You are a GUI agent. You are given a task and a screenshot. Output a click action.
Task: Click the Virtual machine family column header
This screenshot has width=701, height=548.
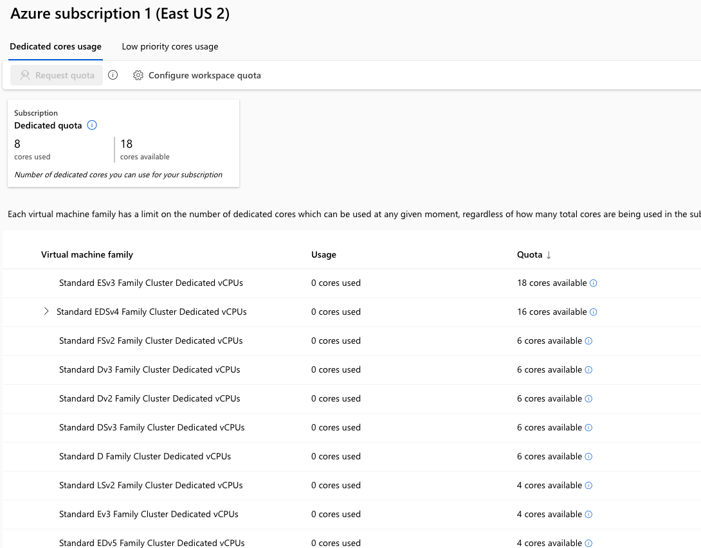coord(87,254)
